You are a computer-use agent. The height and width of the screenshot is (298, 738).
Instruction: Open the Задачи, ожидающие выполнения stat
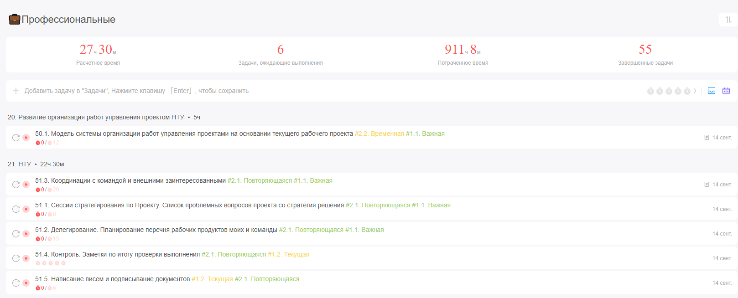click(280, 54)
